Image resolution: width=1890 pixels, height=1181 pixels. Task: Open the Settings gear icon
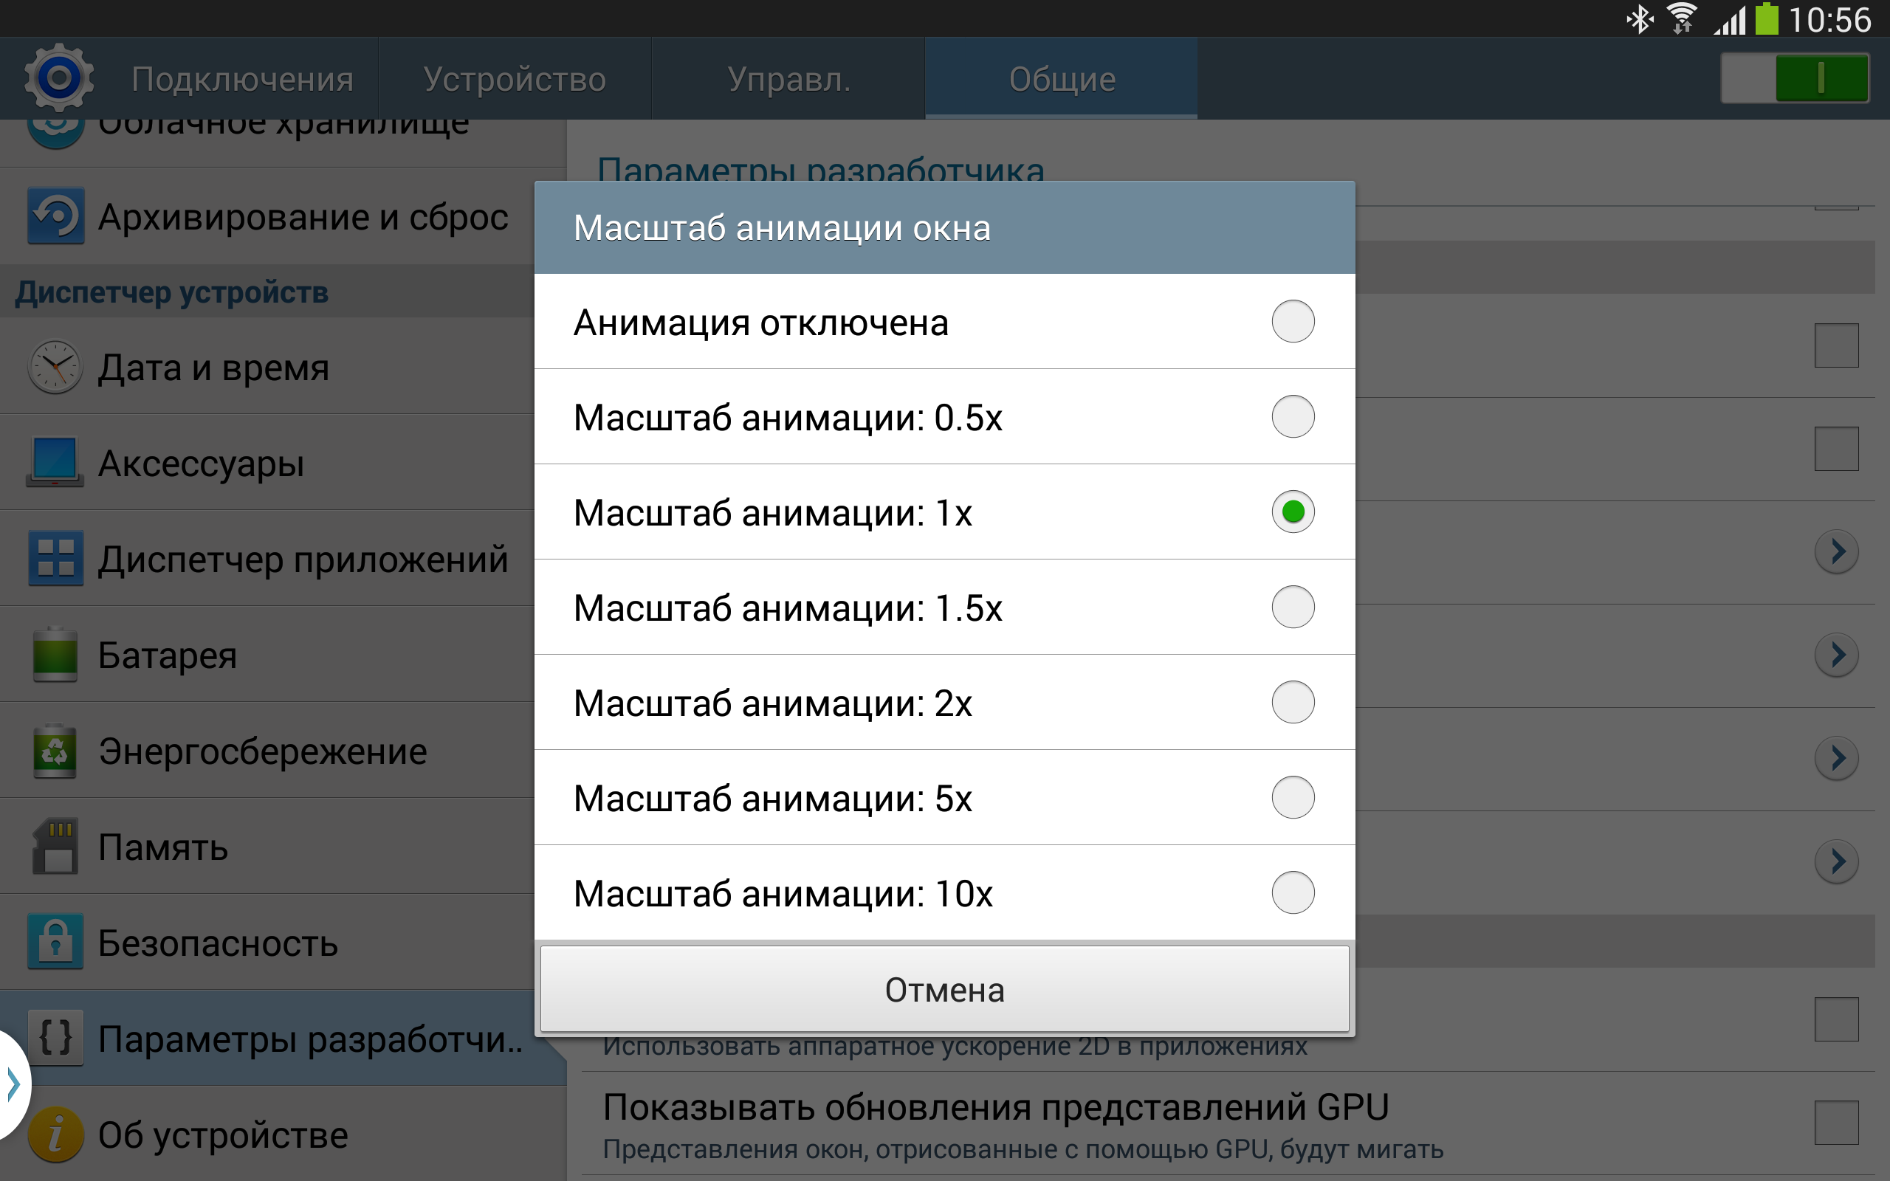pyautogui.click(x=58, y=78)
